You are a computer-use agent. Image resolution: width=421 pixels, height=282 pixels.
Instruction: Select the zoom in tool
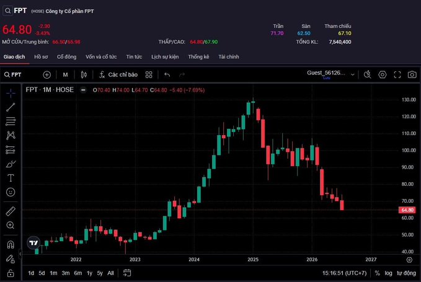(x=11, y=225)
